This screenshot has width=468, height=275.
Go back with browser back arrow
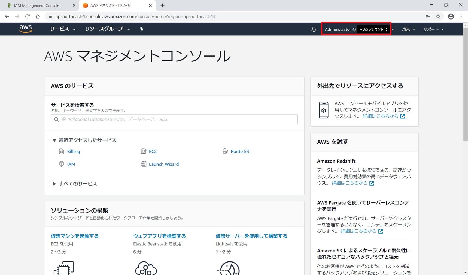(x=7, y=16)
